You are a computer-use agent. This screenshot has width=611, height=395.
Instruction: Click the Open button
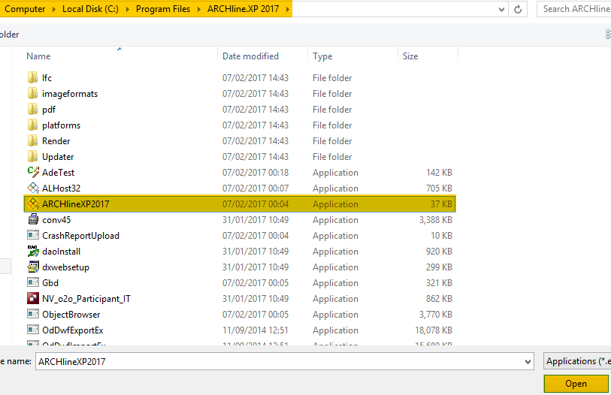tap(576, 384)
